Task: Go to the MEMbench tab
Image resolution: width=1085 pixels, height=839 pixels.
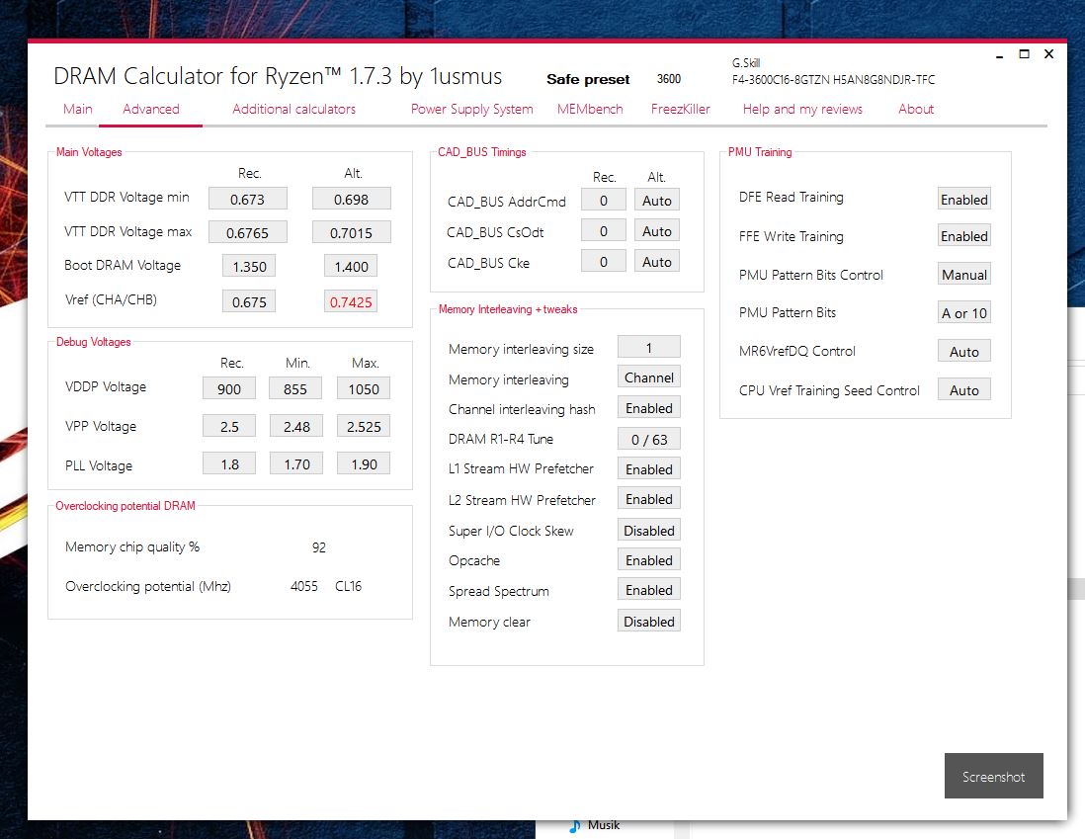Action: pyautogui.click(x=590, y=109)
